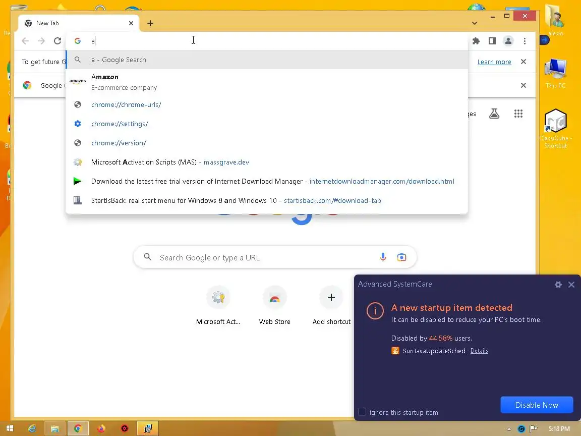Dismiss the update info bar
The image size is (581, 436).
[x=523, y=62]
